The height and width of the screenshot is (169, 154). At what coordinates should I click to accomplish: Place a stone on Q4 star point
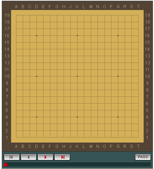click(118, 117)
